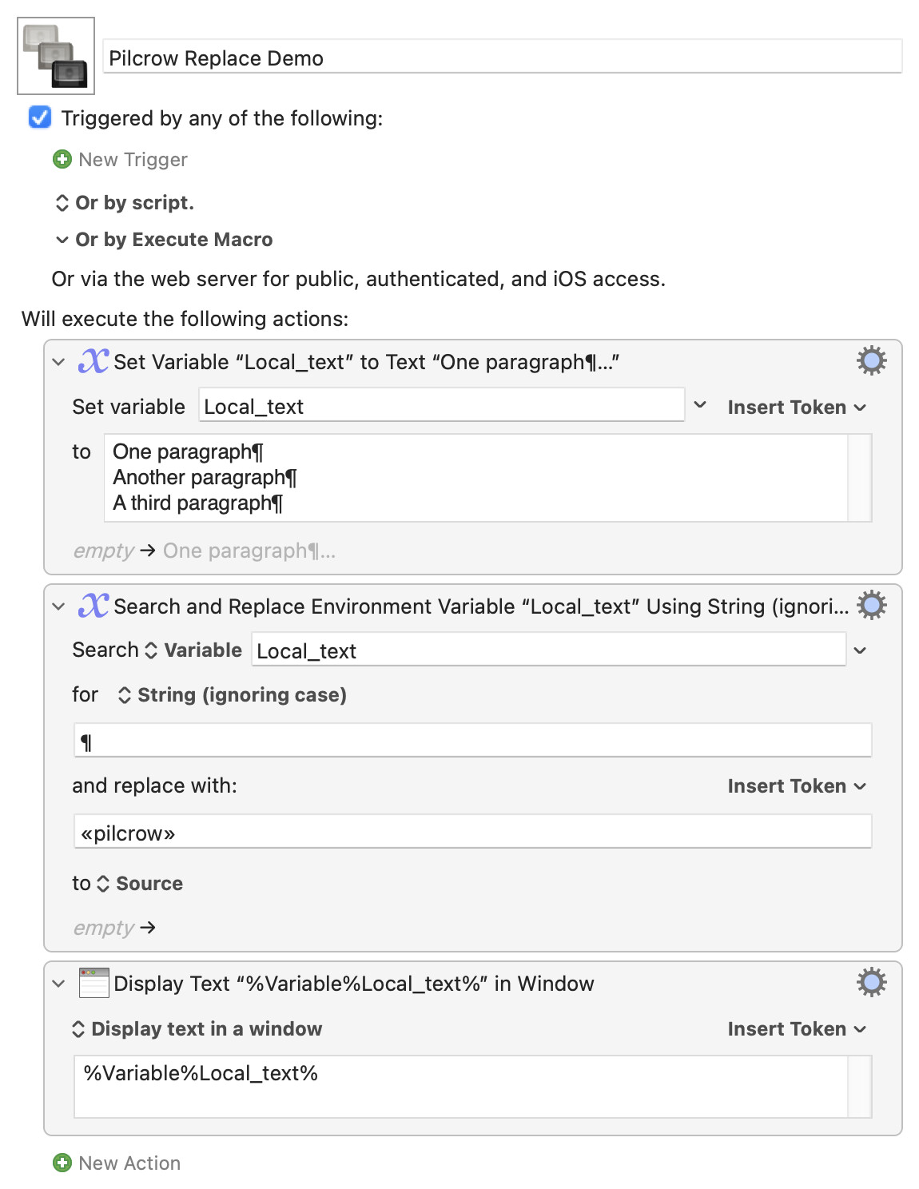Screen dimensions: 919x1189
Task: Collapse the Display Text action disclosure chevron
Action: click(58, 984)
